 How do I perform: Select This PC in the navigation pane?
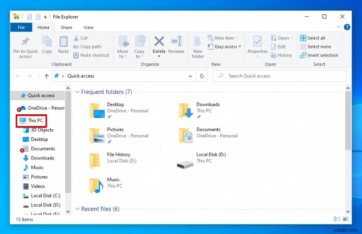31,120
